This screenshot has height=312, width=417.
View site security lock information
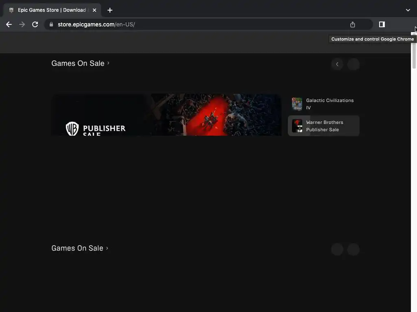(x=51, y=24)
